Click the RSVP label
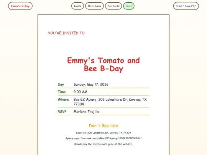This screenshot has width=207, height=155. [62, 111]
